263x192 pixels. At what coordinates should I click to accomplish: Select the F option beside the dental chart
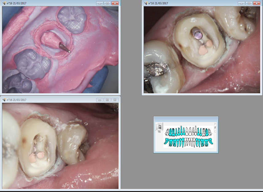(215, 128)
